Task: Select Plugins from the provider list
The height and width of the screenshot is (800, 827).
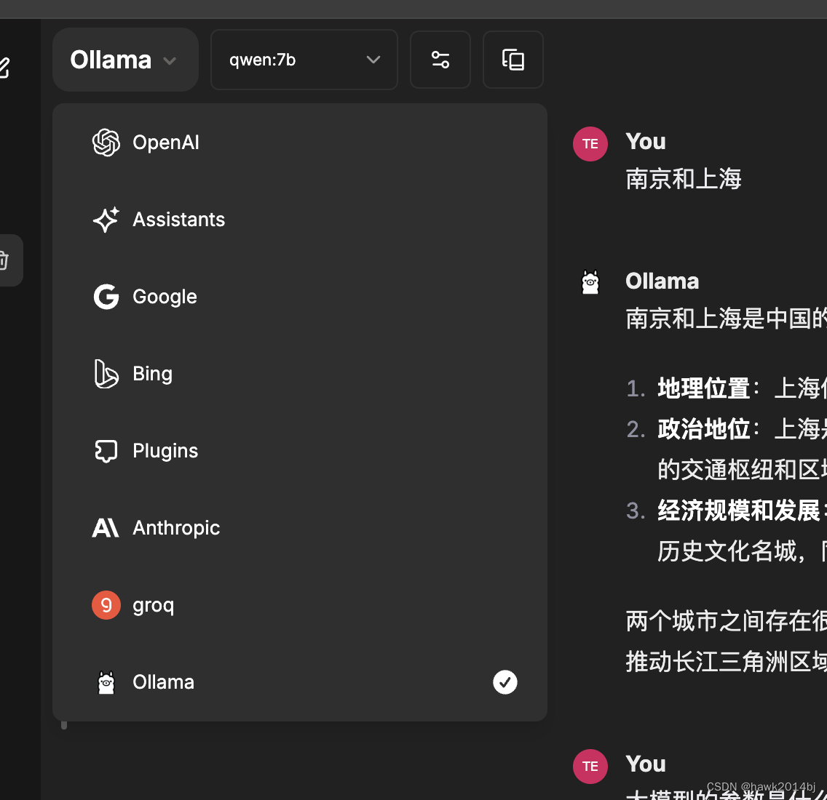Action: click(x=165, y=451)
